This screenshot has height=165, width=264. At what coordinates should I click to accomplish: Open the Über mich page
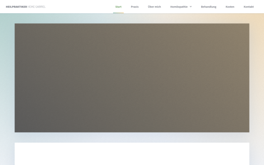pyautogui.click(x=154, y=7)
